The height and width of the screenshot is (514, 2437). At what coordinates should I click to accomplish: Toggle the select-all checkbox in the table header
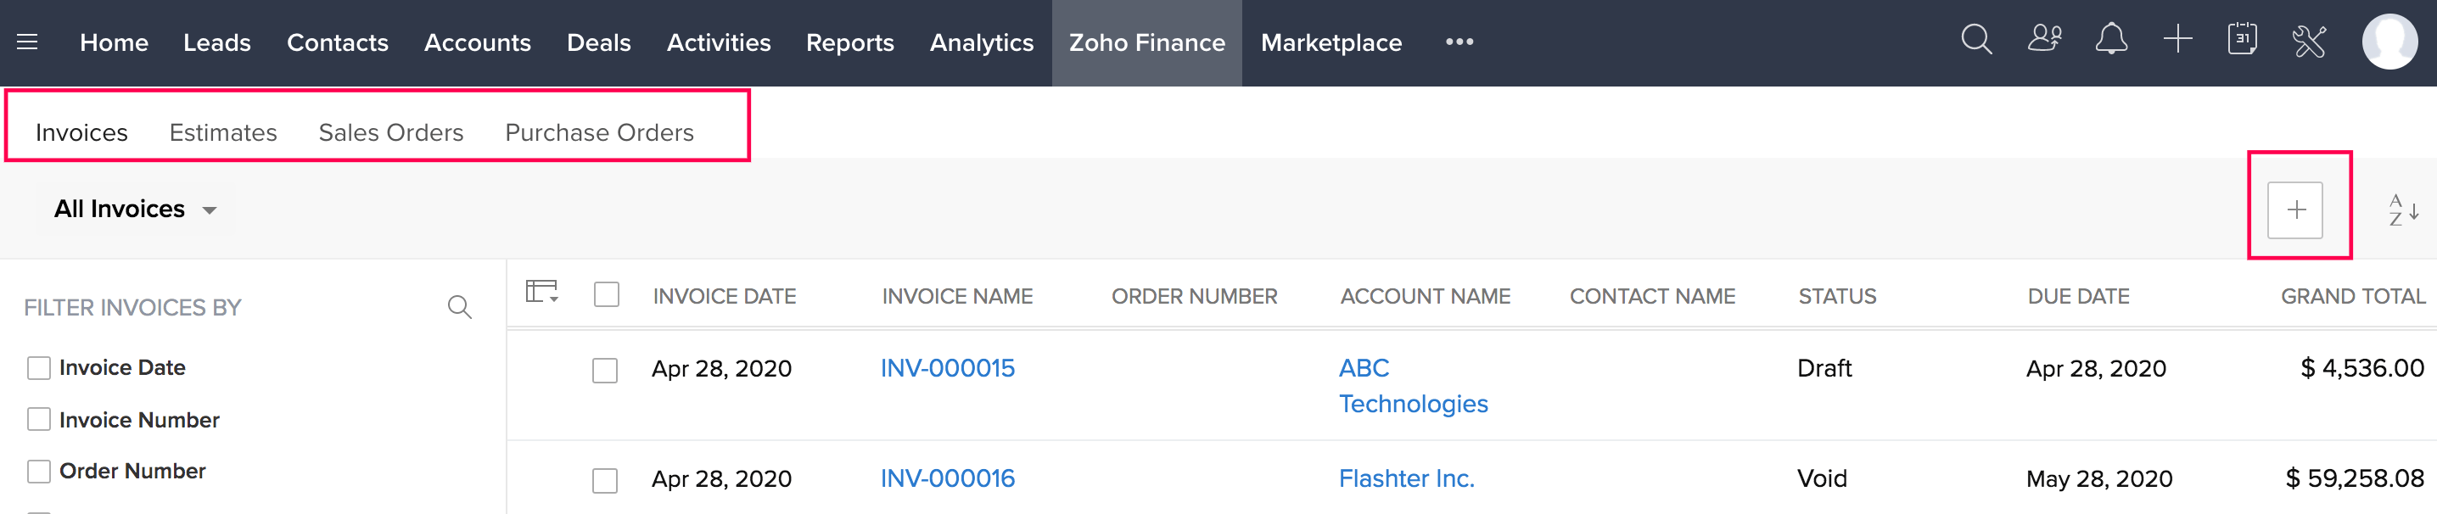[x=606, y=295]
